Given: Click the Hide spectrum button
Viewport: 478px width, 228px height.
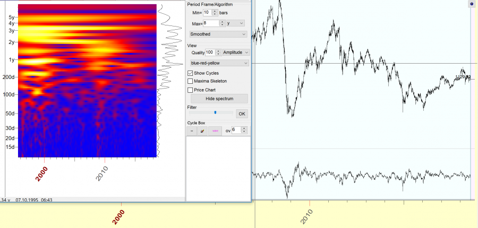Looking at the screenshot, I should 218,99.
